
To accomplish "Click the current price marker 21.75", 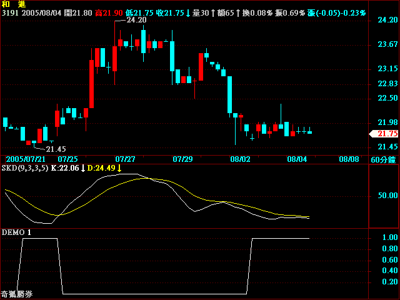I will [x=384, y=134].
